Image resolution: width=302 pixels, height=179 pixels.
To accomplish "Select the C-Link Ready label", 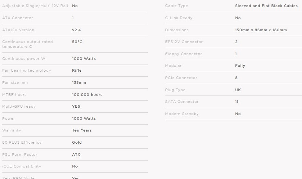I will pyautogui.click(x=179, y=18).
